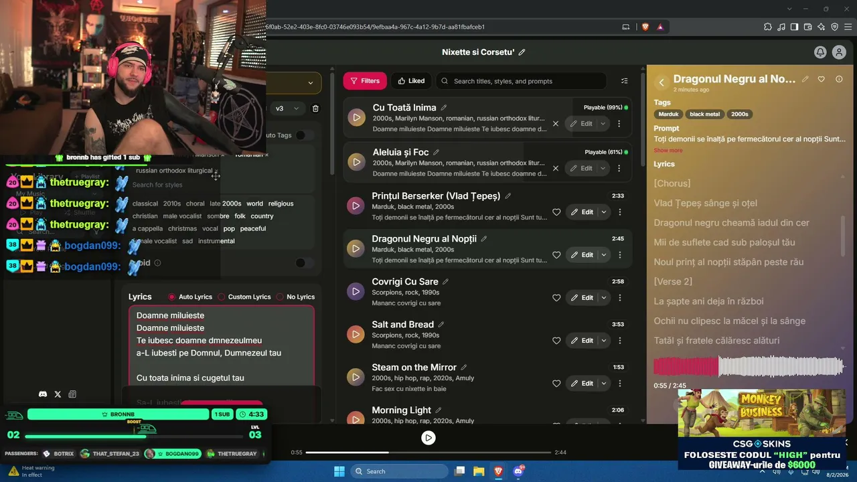Open notifications bell

click(820, 52)
